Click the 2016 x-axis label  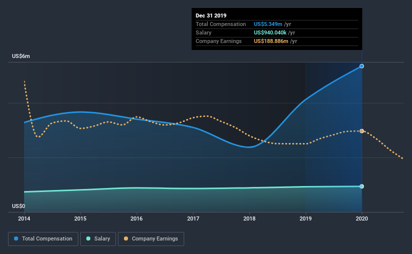[x=136, y=218]
